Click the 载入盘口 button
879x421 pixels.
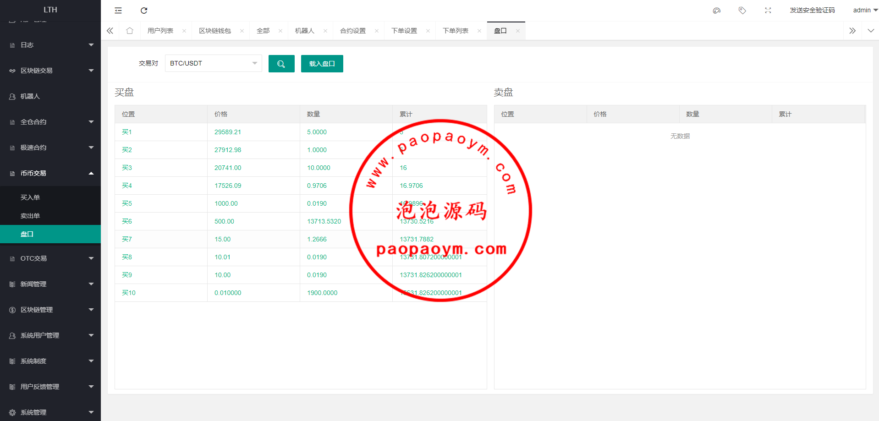tap(322, 64)
